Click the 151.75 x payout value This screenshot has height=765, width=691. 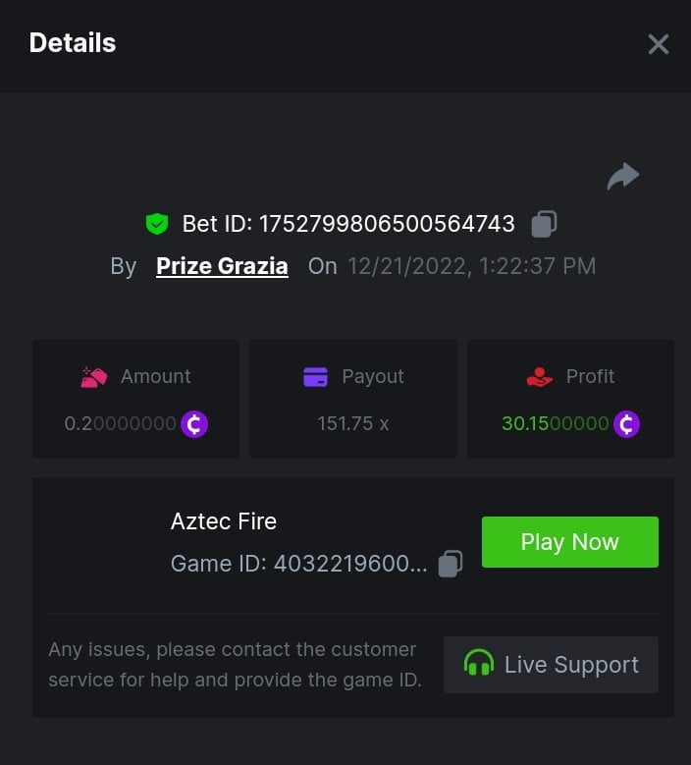[353, 423]
